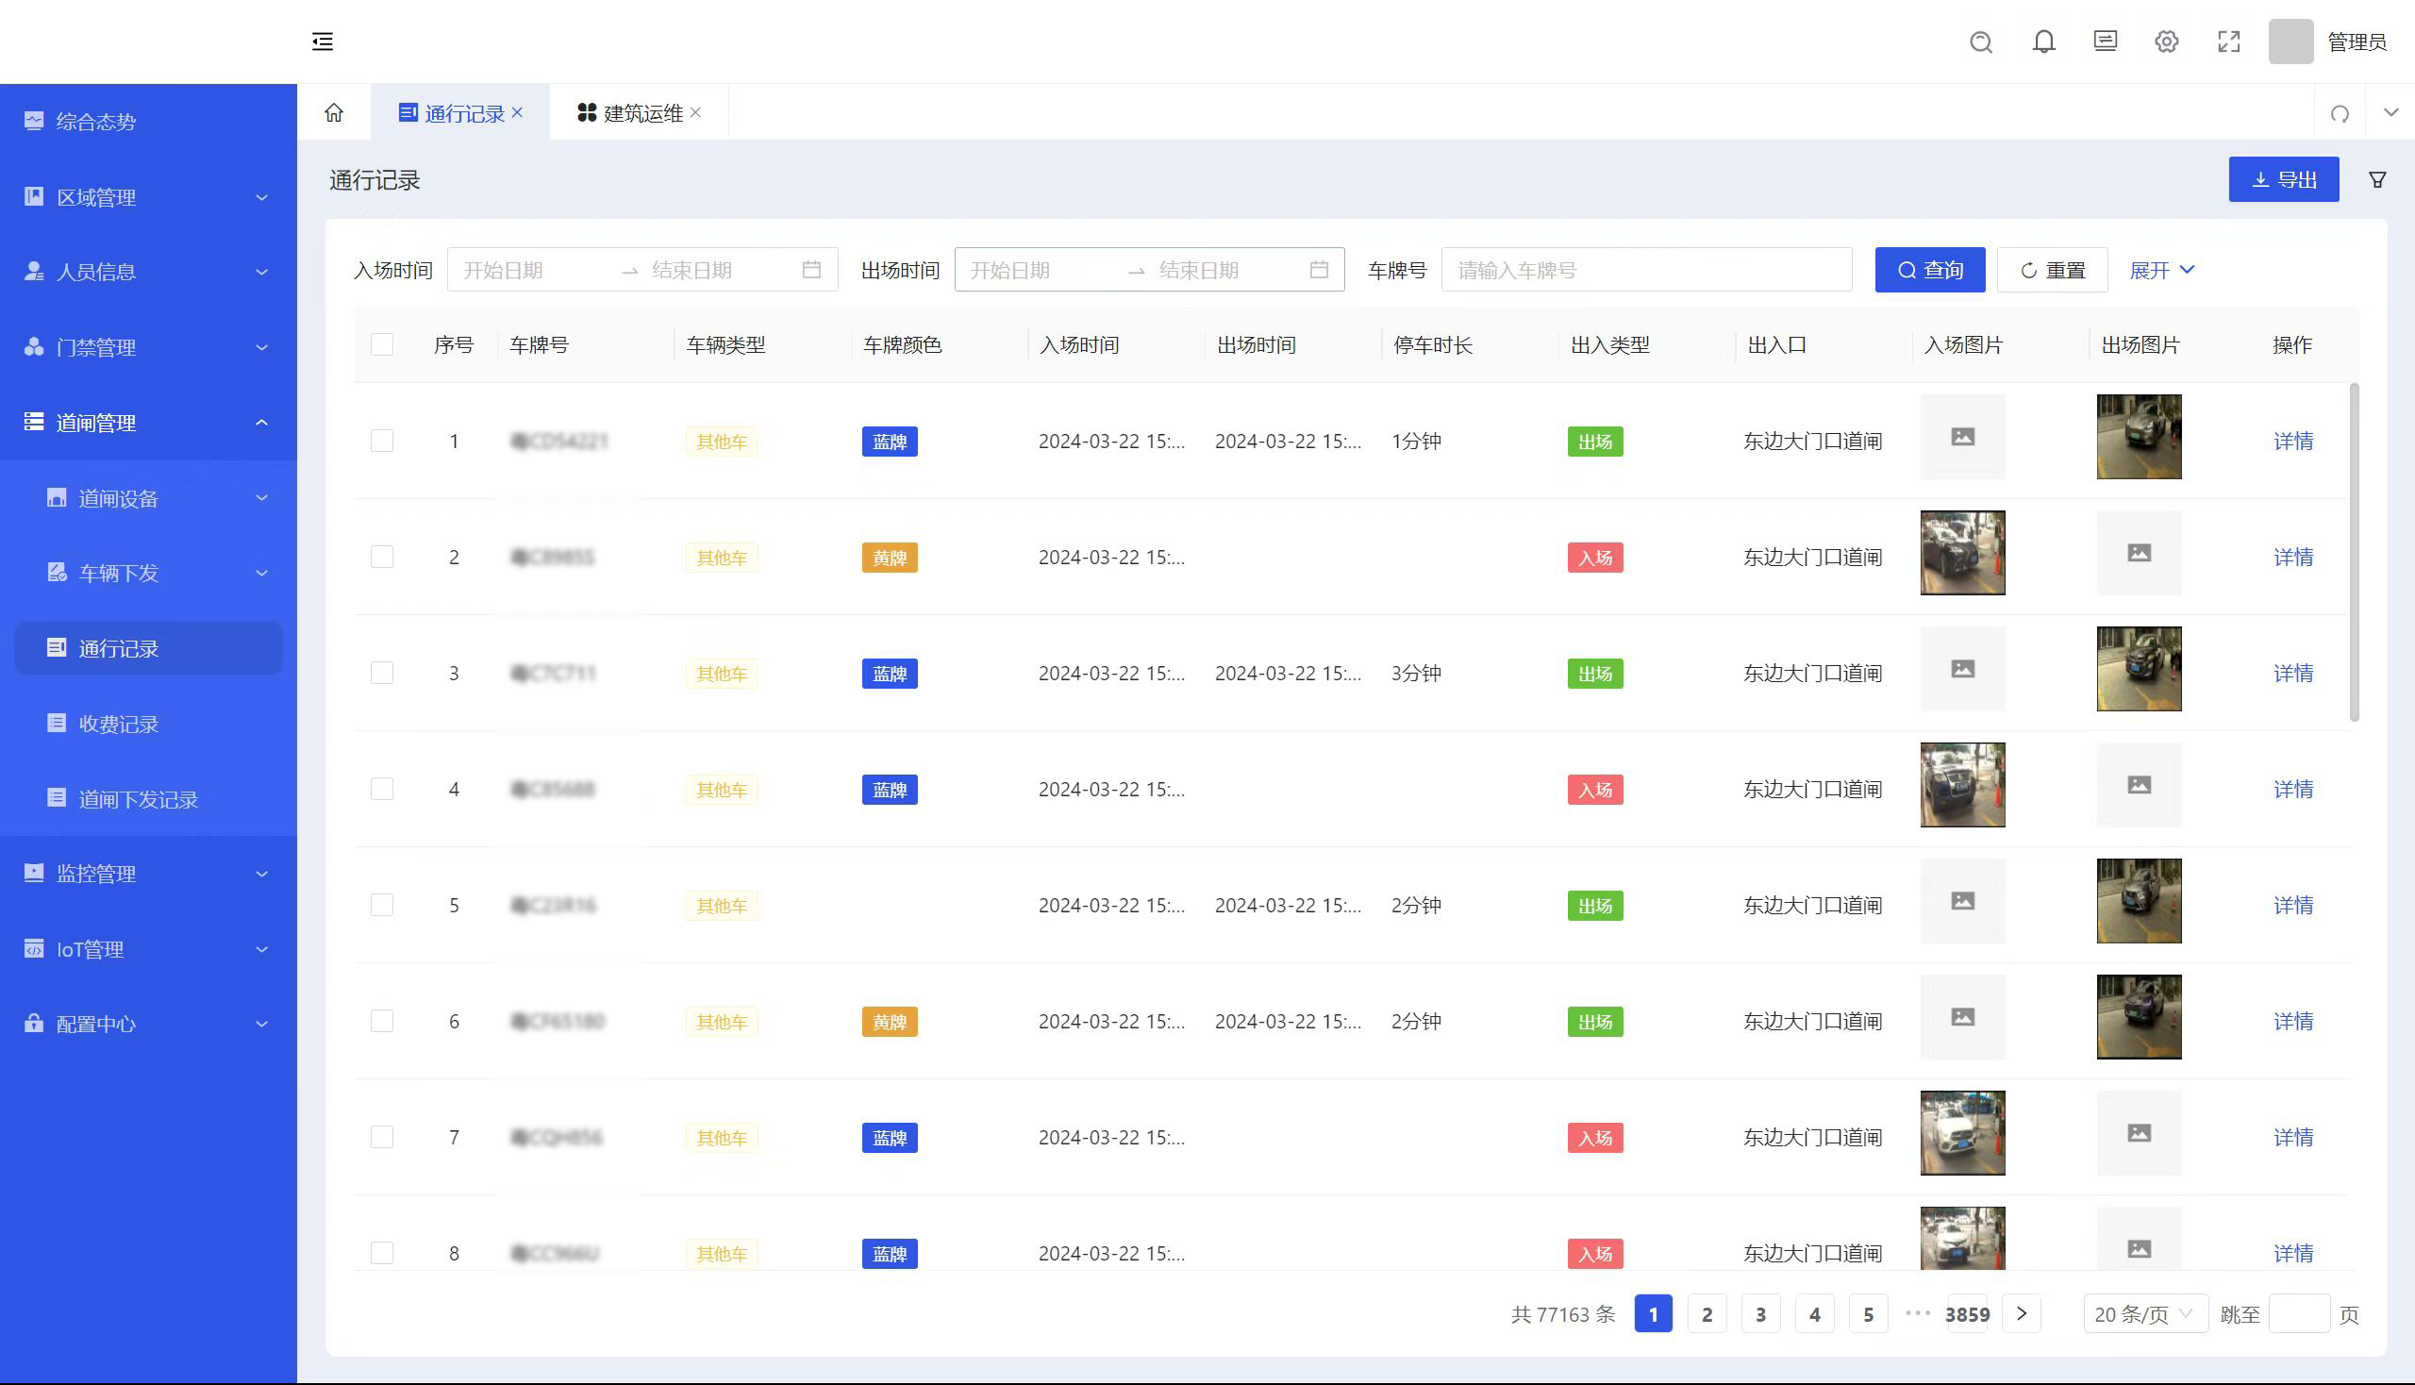This screenshot has height=1385, width=2415.
Task: Open the 20 条/页 page size dropdown
Action: click(2145, 1314)
